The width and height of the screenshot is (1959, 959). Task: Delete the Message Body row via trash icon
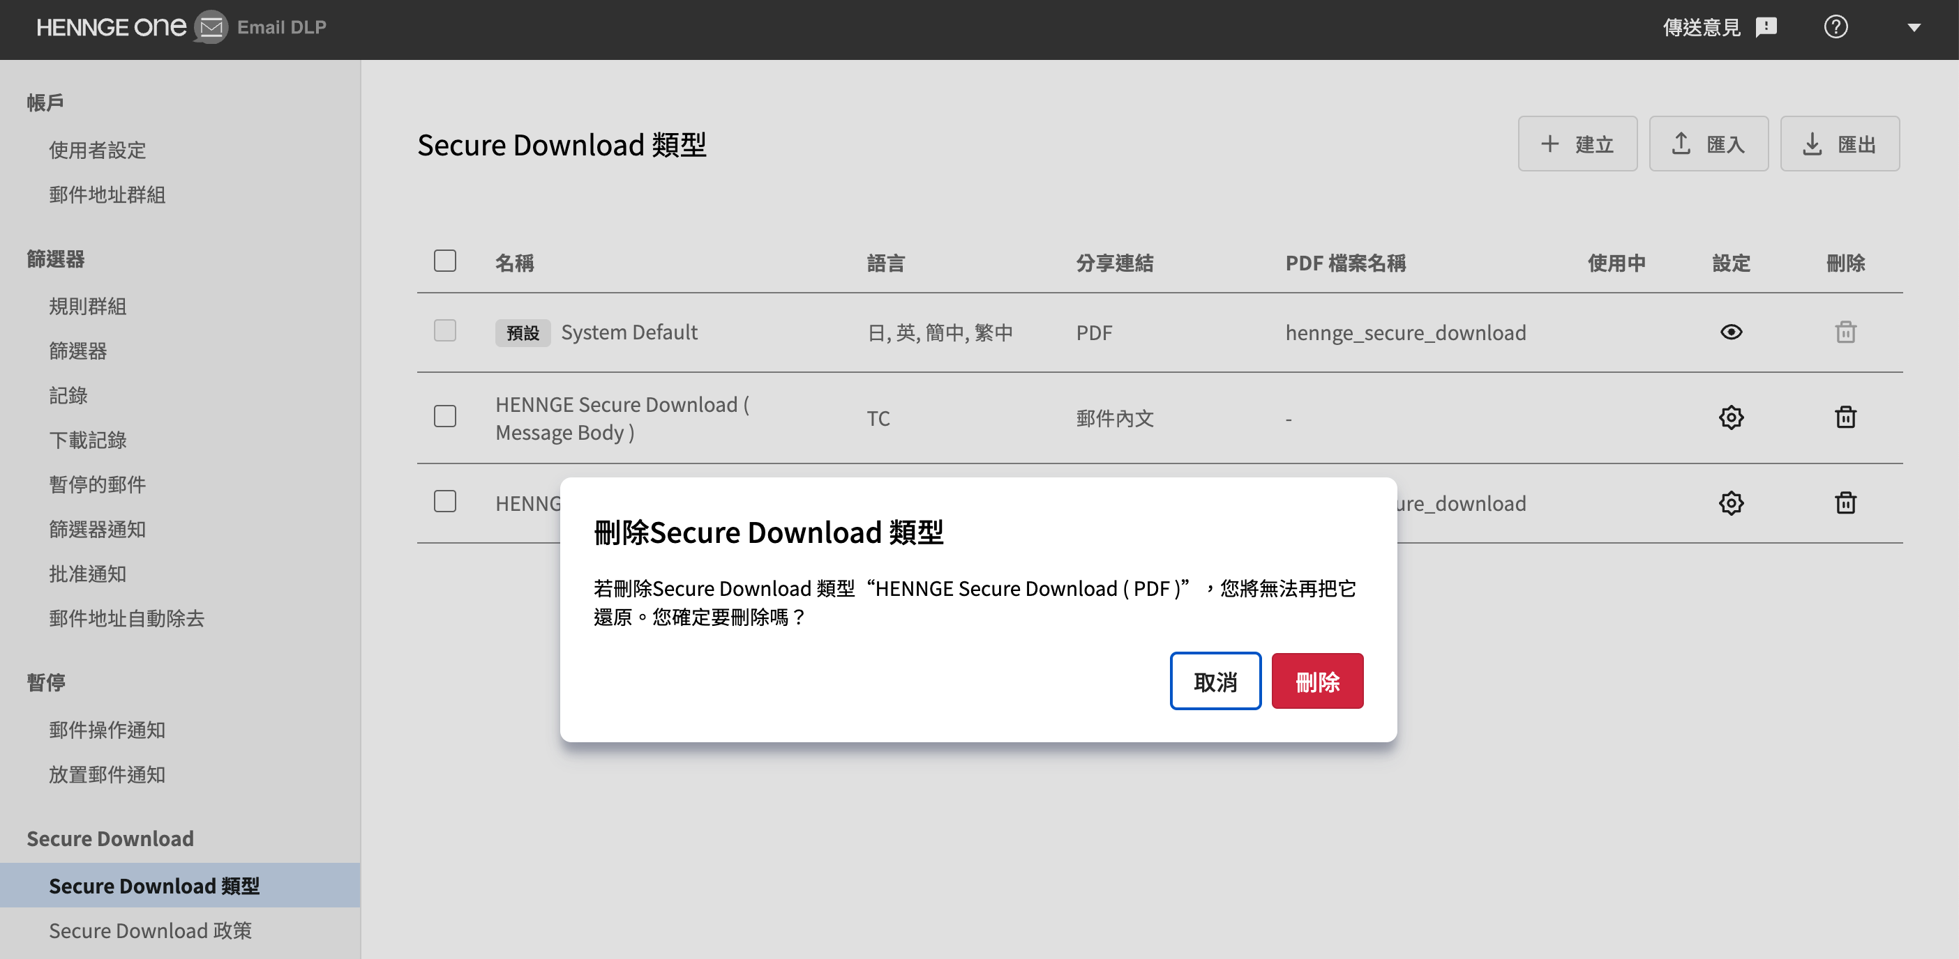pos(1845,417)
